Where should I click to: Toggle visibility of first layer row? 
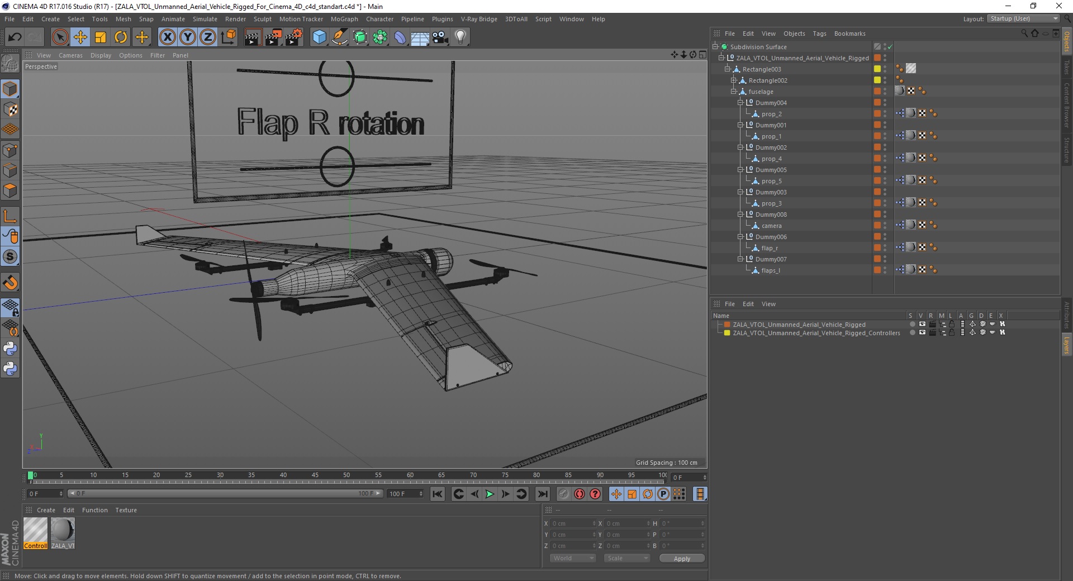(x=922, y=324)
